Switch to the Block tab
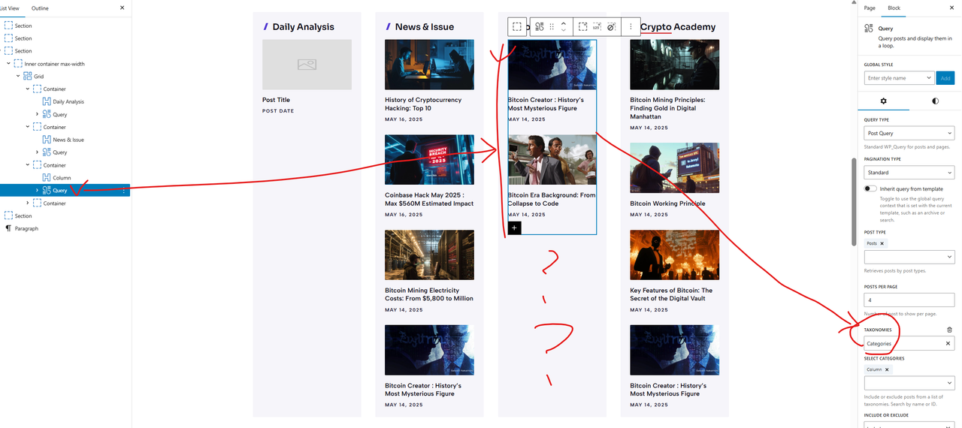The image size is (962, 428). [x=894, y=8]
